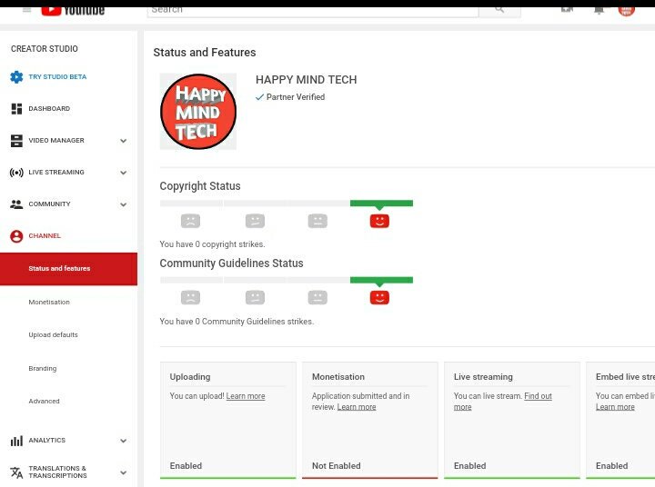
Task: Click the Creator Studio heading
Action: (x=45, y=49)
